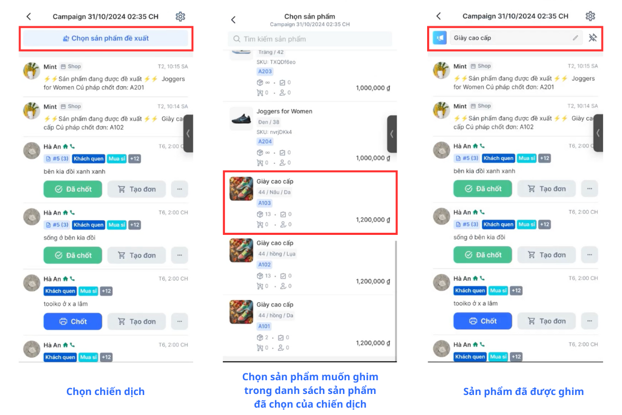
Task: Toggle blue Chốt button on left screen
Action: (x=73, y=321)
